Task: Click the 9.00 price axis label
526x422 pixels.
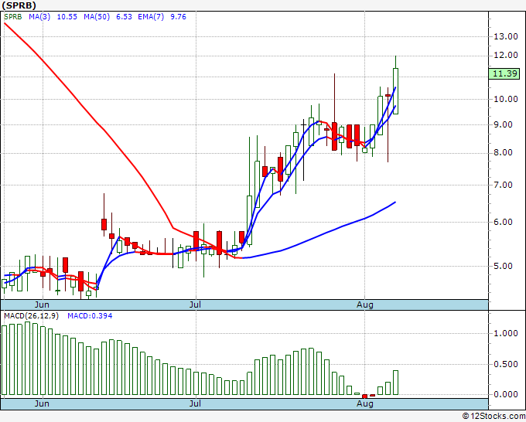Action: 504,124
